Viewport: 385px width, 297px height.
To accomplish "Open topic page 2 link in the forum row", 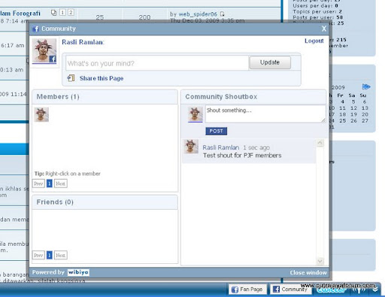I will coord(71,12).
